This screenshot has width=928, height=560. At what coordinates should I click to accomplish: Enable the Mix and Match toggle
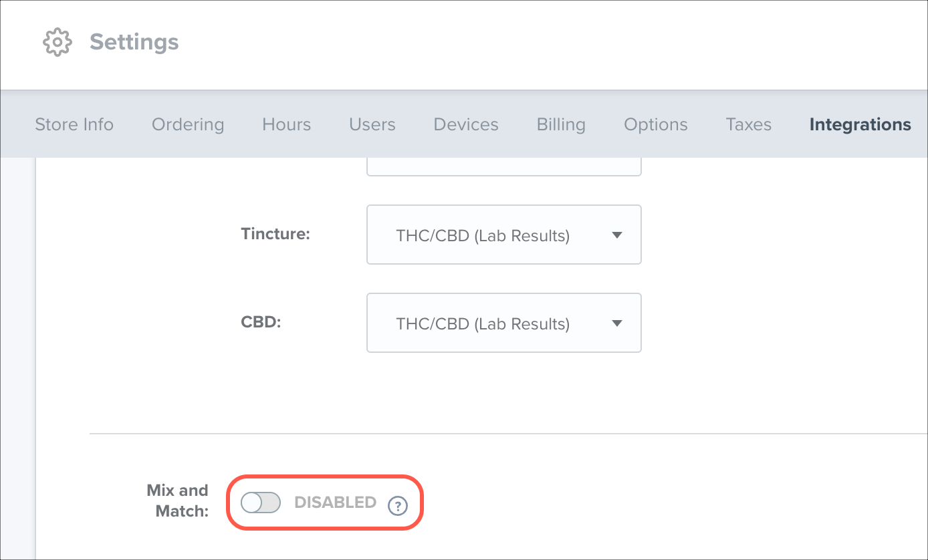[x=261, y=503]
